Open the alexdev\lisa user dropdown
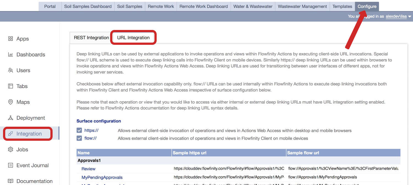 [398, 16]
